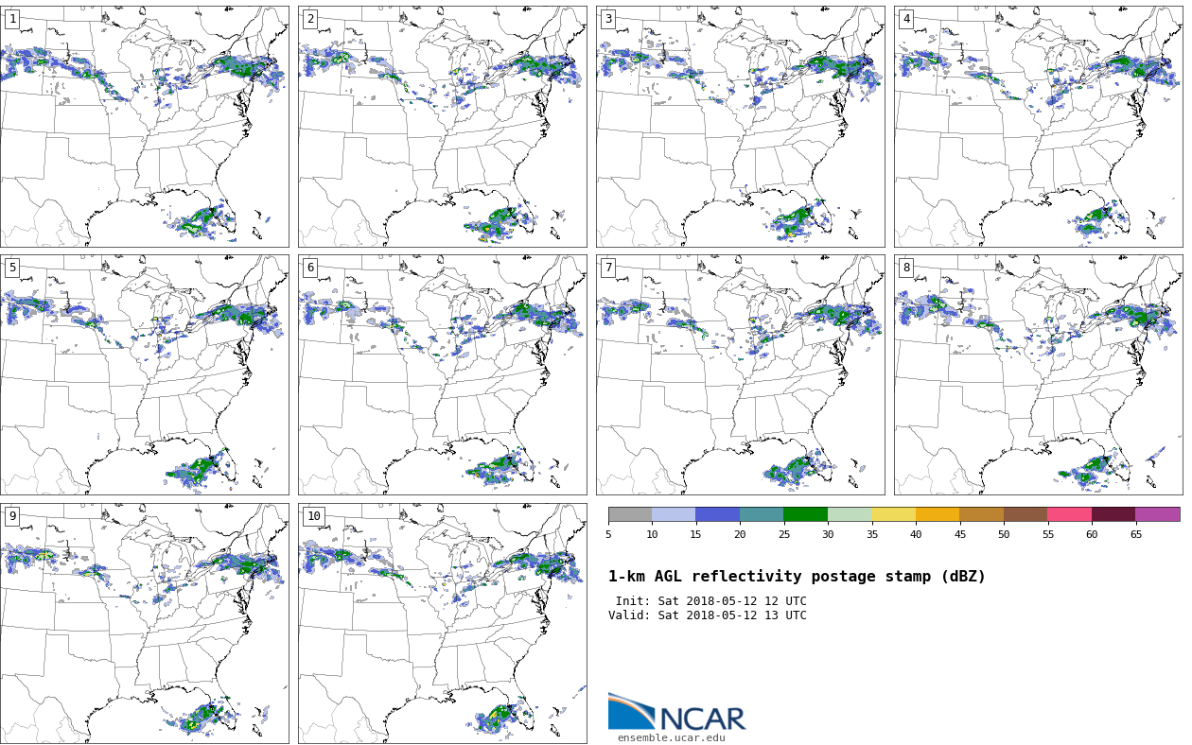
Task: Select the dark green 25-30 dBZ swatch
Action: coord(805,514)
